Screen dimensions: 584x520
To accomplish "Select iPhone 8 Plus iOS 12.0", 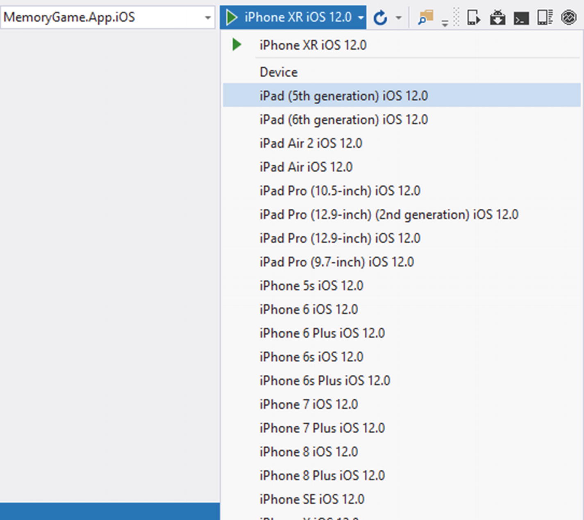I will 402,476.
